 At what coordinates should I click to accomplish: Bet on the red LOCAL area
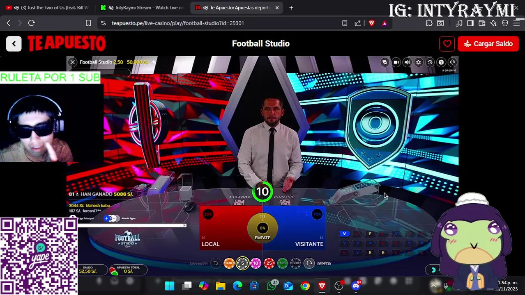(x=224, y=229)
